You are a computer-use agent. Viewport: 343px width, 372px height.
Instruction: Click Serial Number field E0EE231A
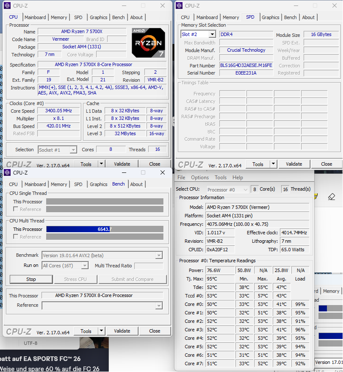[x=246, y=73]
